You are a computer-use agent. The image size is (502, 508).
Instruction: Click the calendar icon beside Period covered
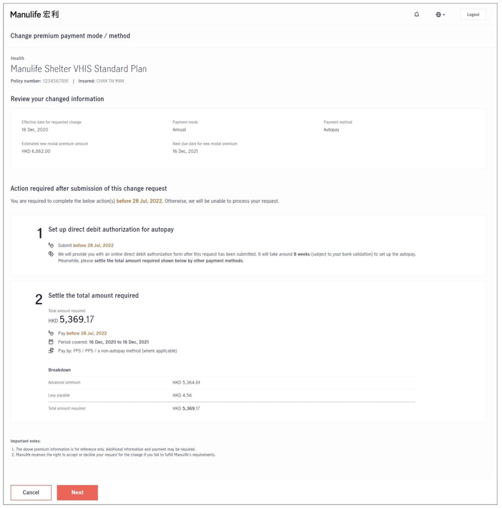pos(51,342)
